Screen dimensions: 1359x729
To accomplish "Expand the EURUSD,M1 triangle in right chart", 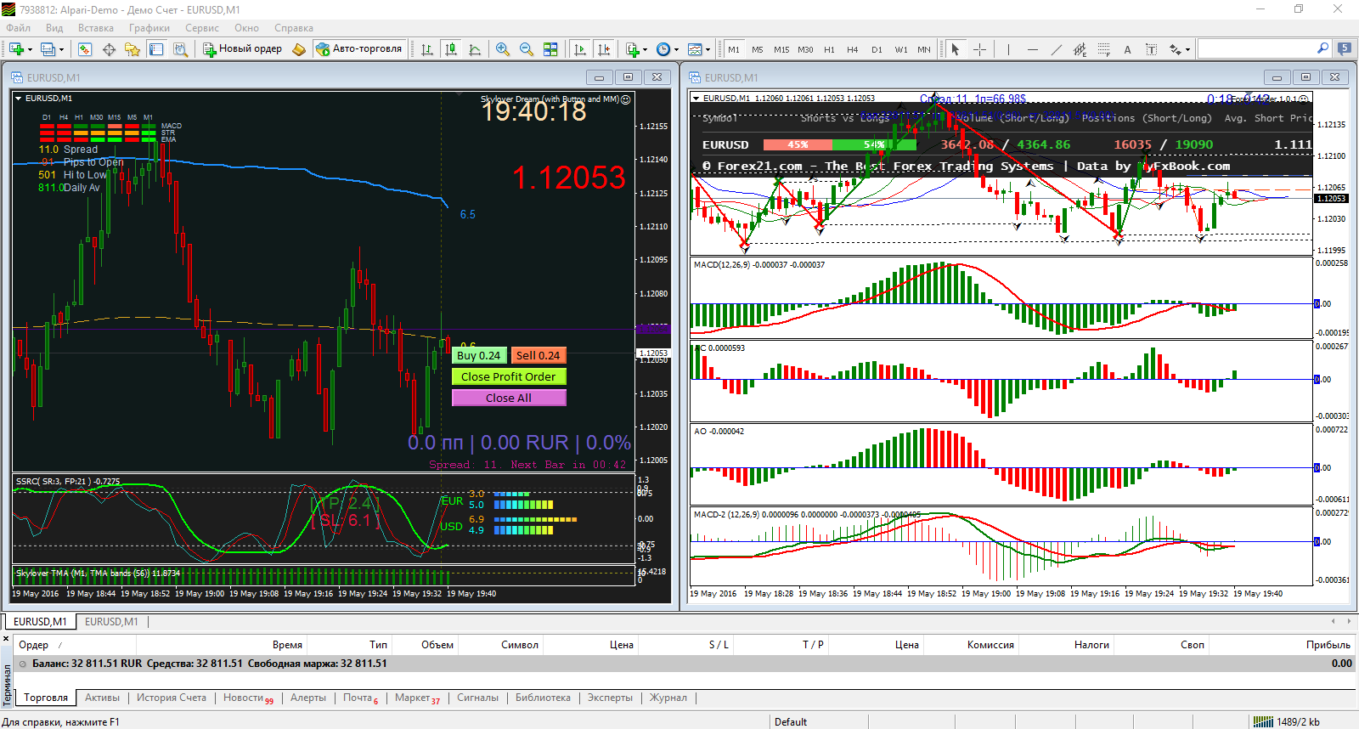I will [696, 99].
